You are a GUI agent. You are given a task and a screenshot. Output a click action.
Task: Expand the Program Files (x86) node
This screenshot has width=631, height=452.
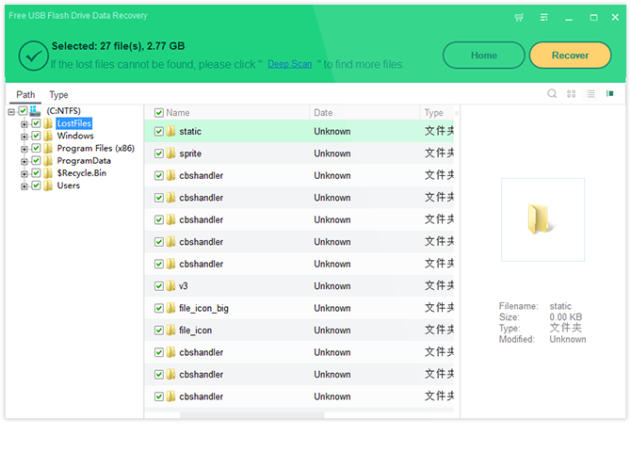[24, 149]
